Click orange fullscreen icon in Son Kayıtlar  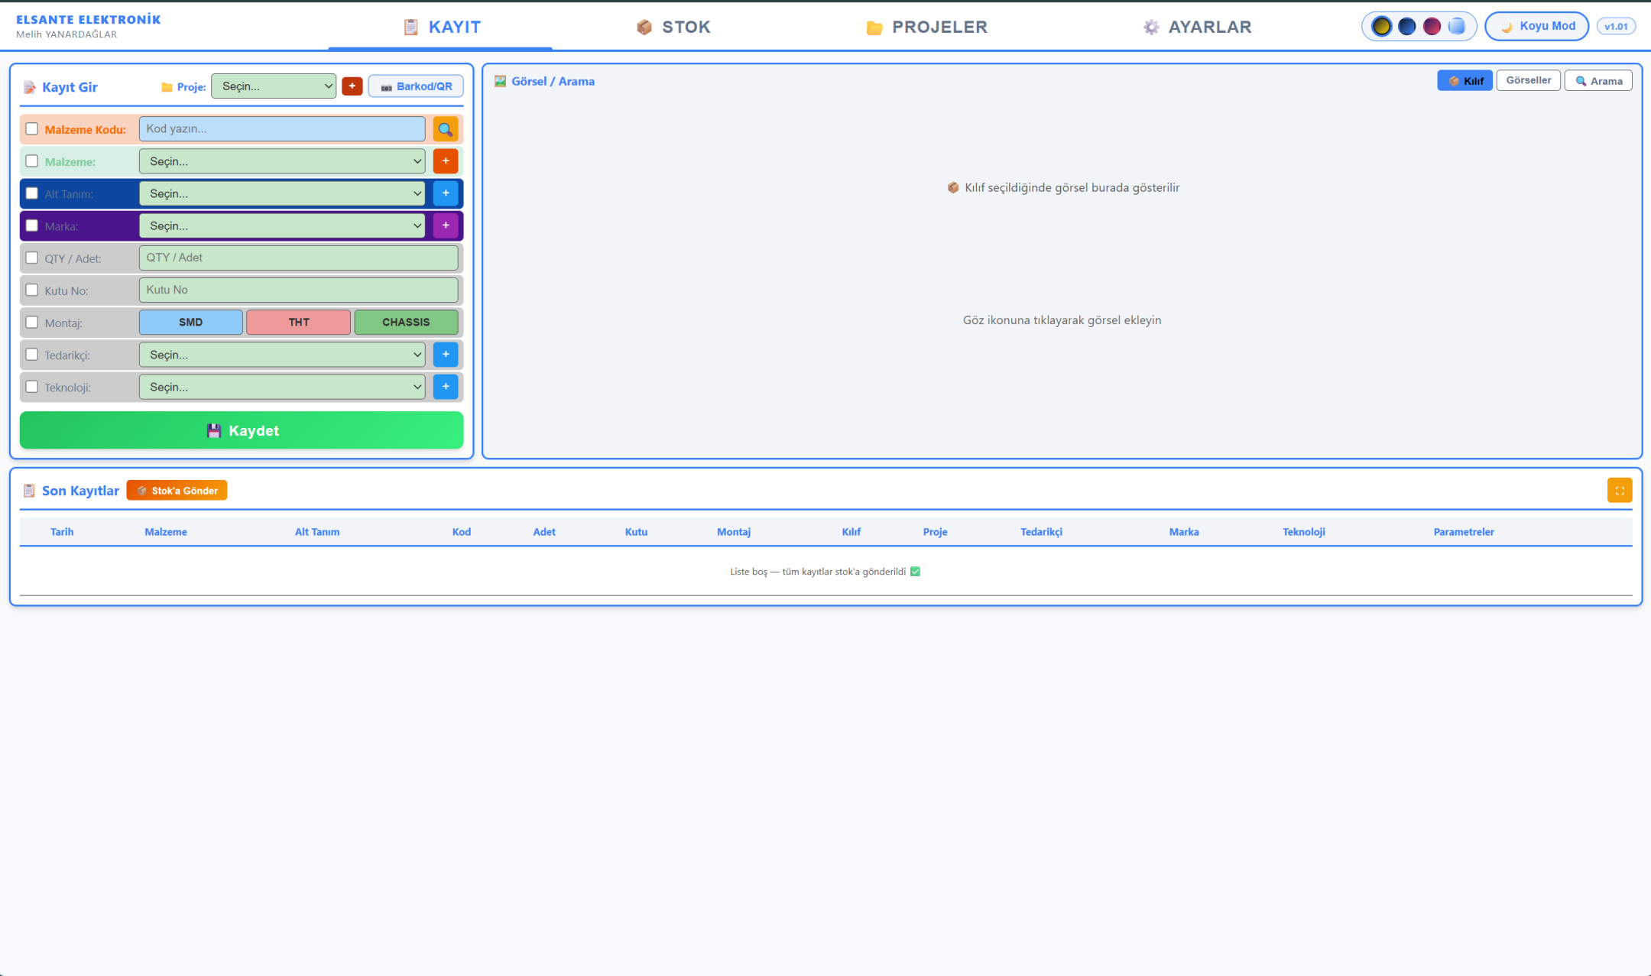(x=1619, y=491)
